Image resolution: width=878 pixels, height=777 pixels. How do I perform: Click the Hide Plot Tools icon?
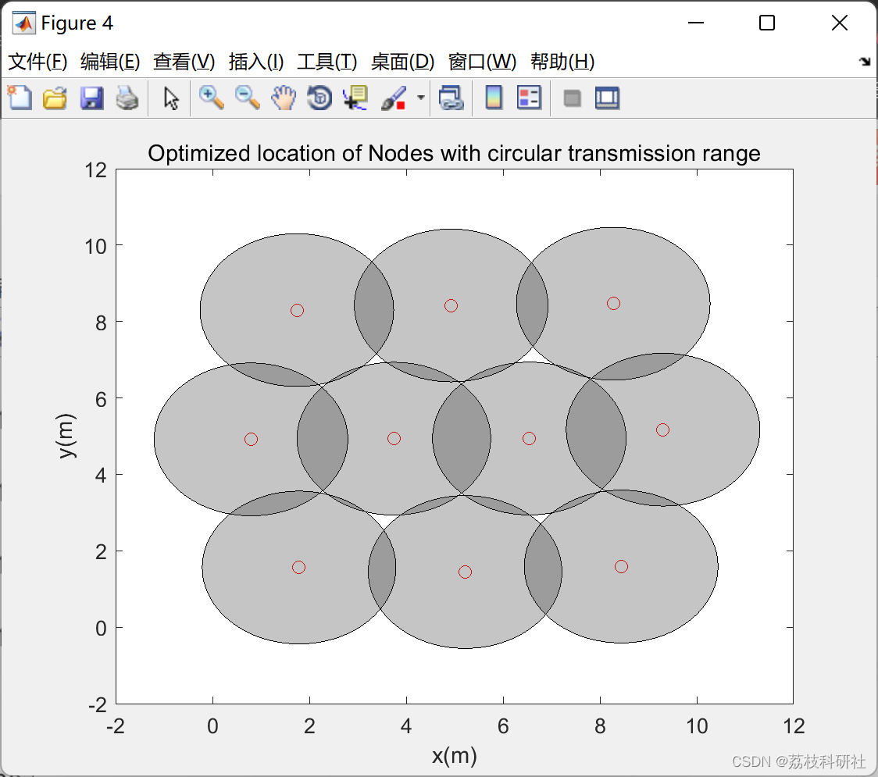tap(572, 98)
